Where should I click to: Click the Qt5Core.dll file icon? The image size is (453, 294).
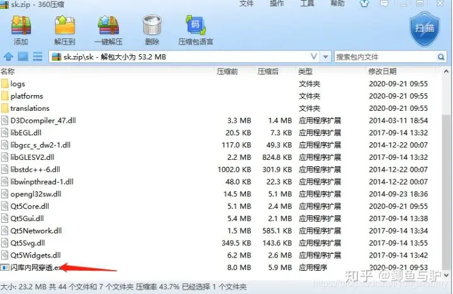(5, 206)
